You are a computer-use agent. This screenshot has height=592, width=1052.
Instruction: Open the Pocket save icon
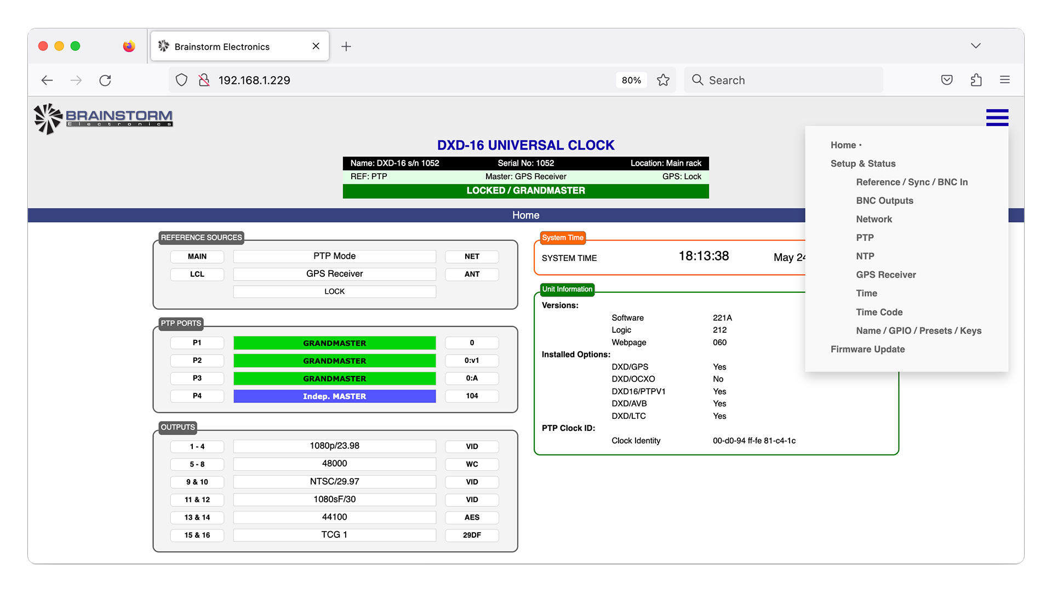tap(947, 80)
